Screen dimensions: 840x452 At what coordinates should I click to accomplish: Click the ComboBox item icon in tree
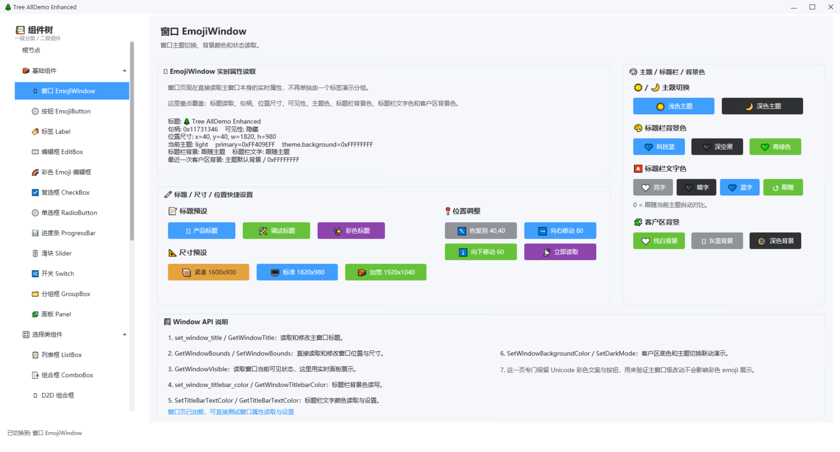[x=35, y=375]
